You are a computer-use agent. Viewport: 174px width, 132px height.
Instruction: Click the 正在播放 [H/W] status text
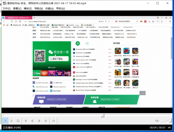click(12, 128)
